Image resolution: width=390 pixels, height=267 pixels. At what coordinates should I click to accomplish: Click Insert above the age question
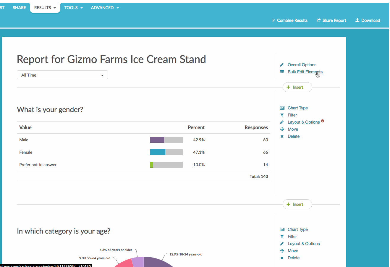[x=297, y=204]
